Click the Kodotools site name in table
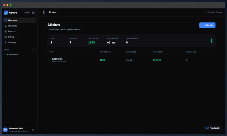The height and width of the screenshot is (136, 227). (x=57, y=59)
